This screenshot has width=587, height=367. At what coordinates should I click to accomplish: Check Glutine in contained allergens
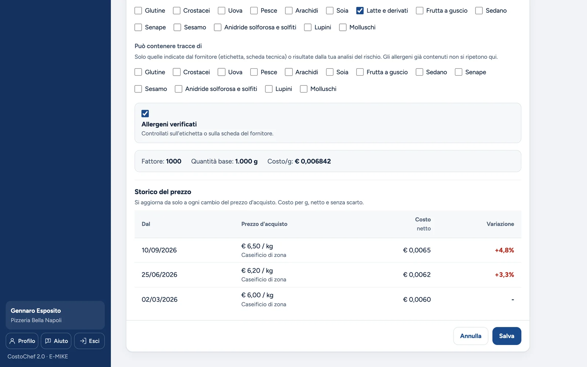pos(138,11)
